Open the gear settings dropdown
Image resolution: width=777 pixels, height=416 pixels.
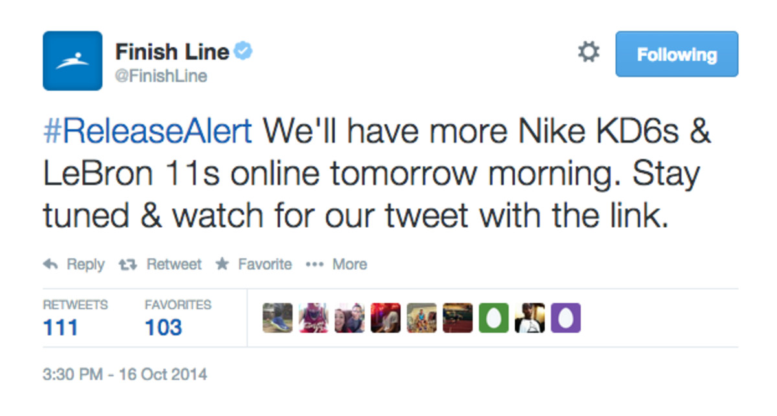[588, 52]
